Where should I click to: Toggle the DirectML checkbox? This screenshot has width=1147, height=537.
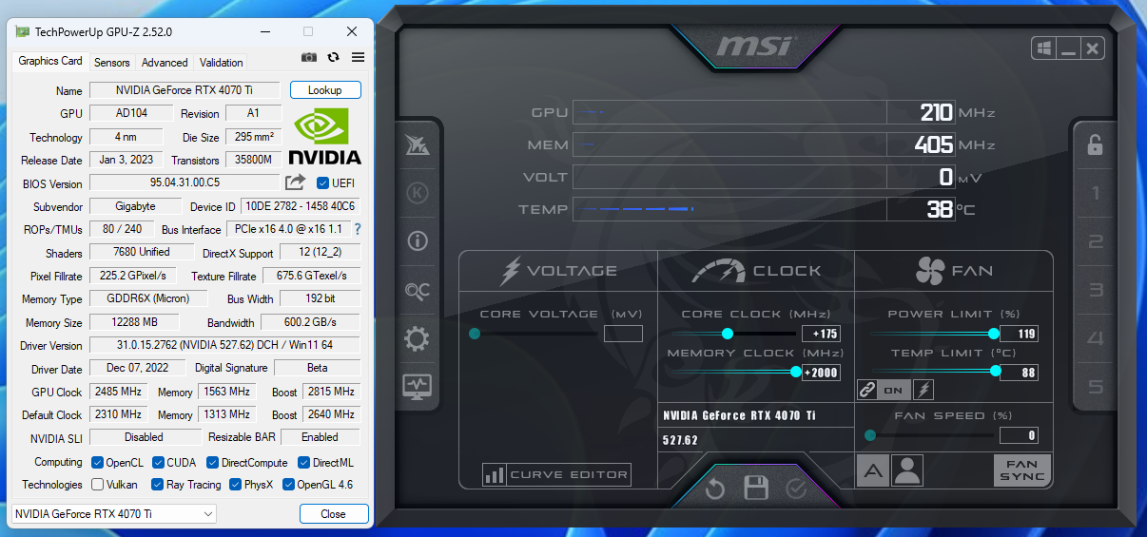coord(303,463)
